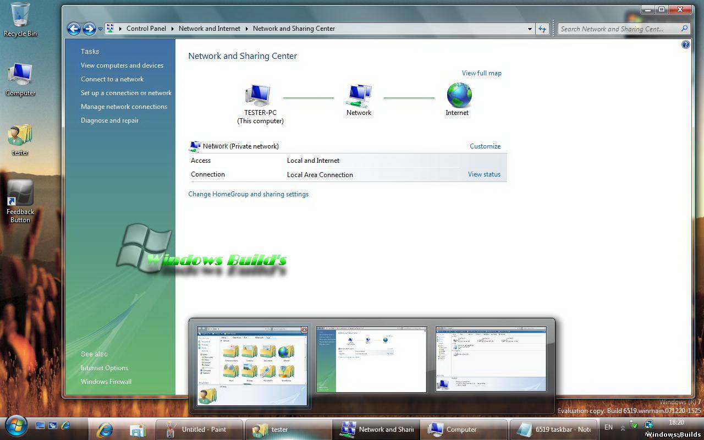Open the recent pages dropdown beside Forward
Screen dimensions: 704x440
click(100, 29)
